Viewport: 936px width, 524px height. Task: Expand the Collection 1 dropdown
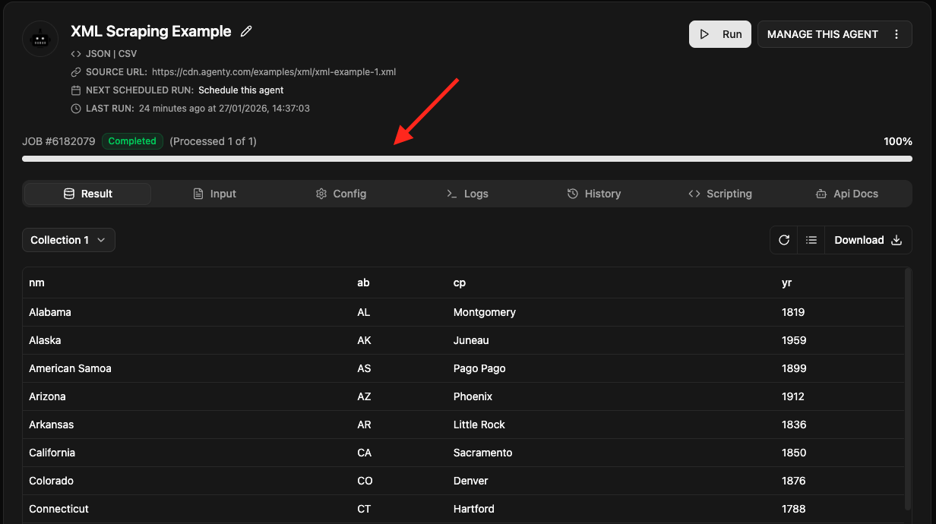68,240
